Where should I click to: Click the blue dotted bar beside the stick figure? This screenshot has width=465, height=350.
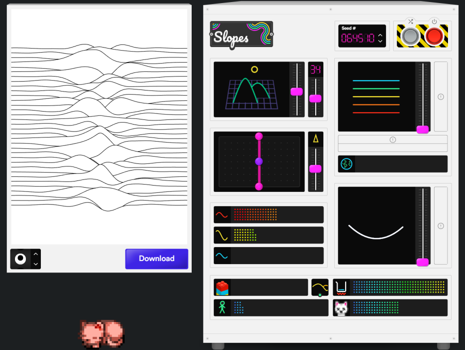coord(280,308)
